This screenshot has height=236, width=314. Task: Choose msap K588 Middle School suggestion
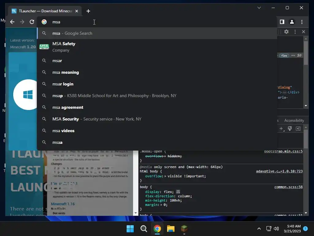pyautogui.click(x=157, y=96)
